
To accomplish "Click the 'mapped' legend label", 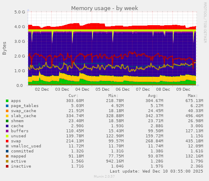I will pyautogui.click(x=19, y=156).
